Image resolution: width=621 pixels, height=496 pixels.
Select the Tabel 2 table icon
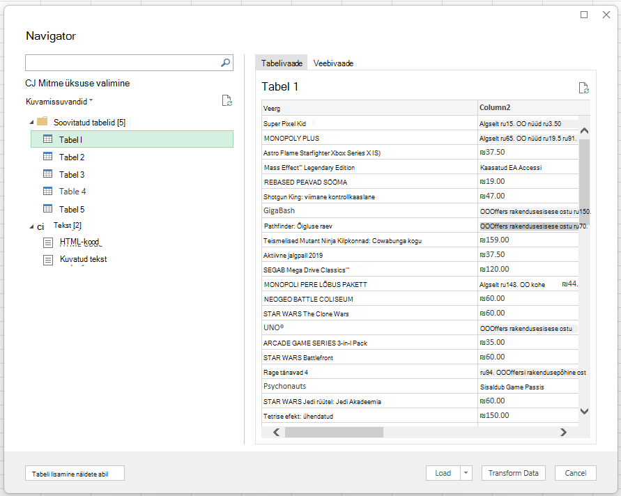click(47, 157)
